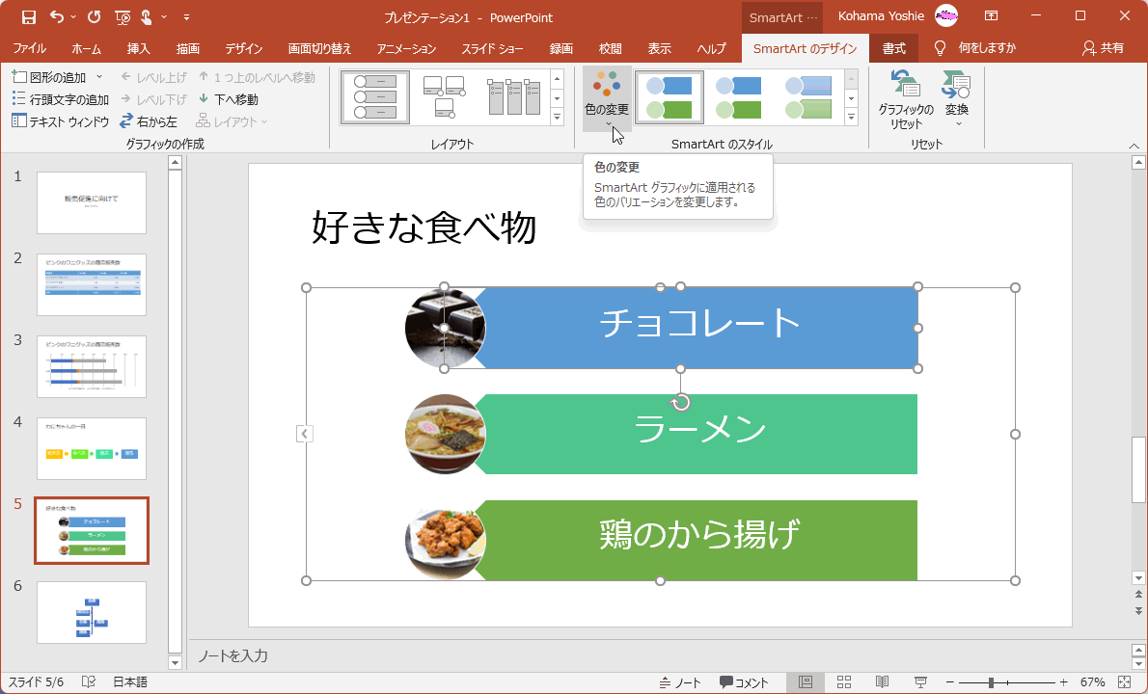Click グラフィックのリセット to reset the graphic
This screenshot has width=1148, height=694.
coord(907,96)
